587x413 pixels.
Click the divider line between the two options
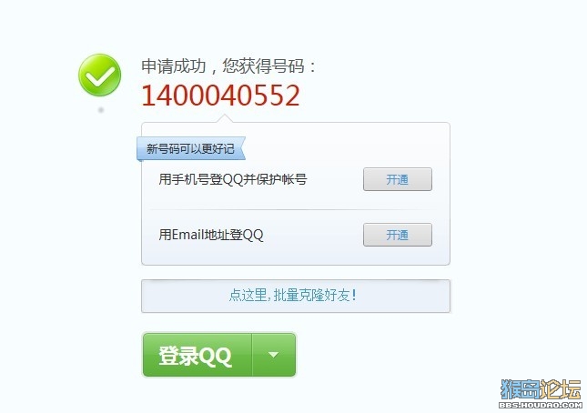tap(291, 209)
